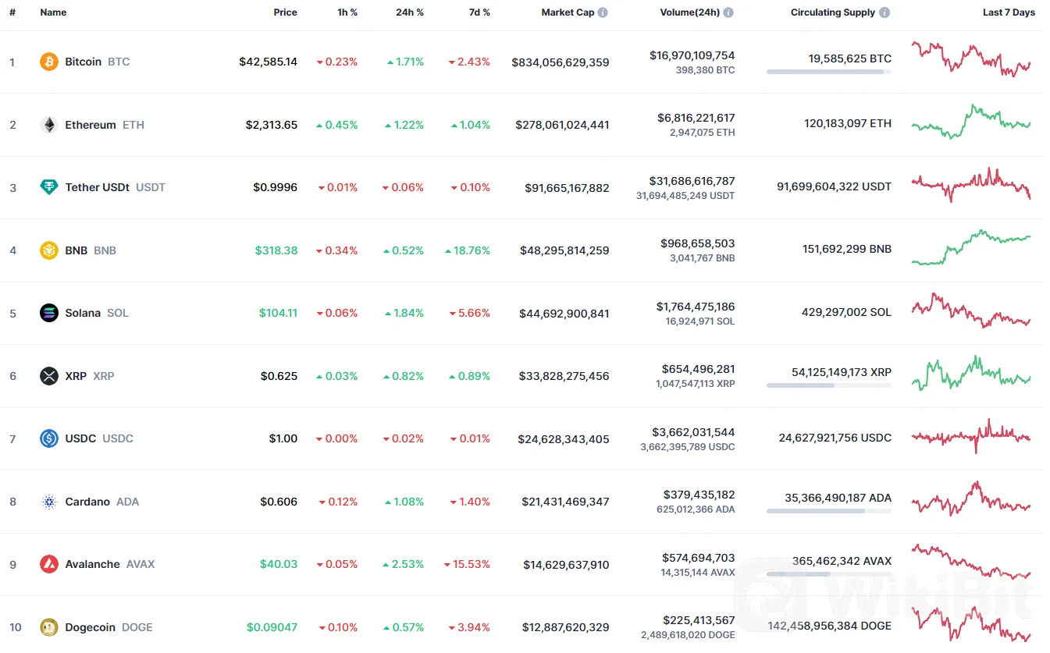Image resolution: width=1050 pixels, height=653 pixels.
Task: Select the Tether USDt logo
Action: pos(48,187)
